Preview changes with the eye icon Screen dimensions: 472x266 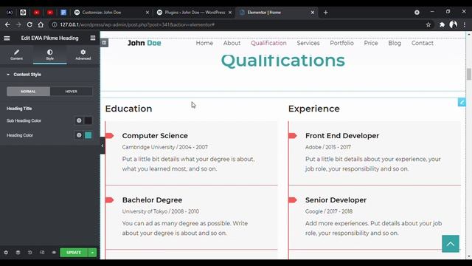pos(54,253)
